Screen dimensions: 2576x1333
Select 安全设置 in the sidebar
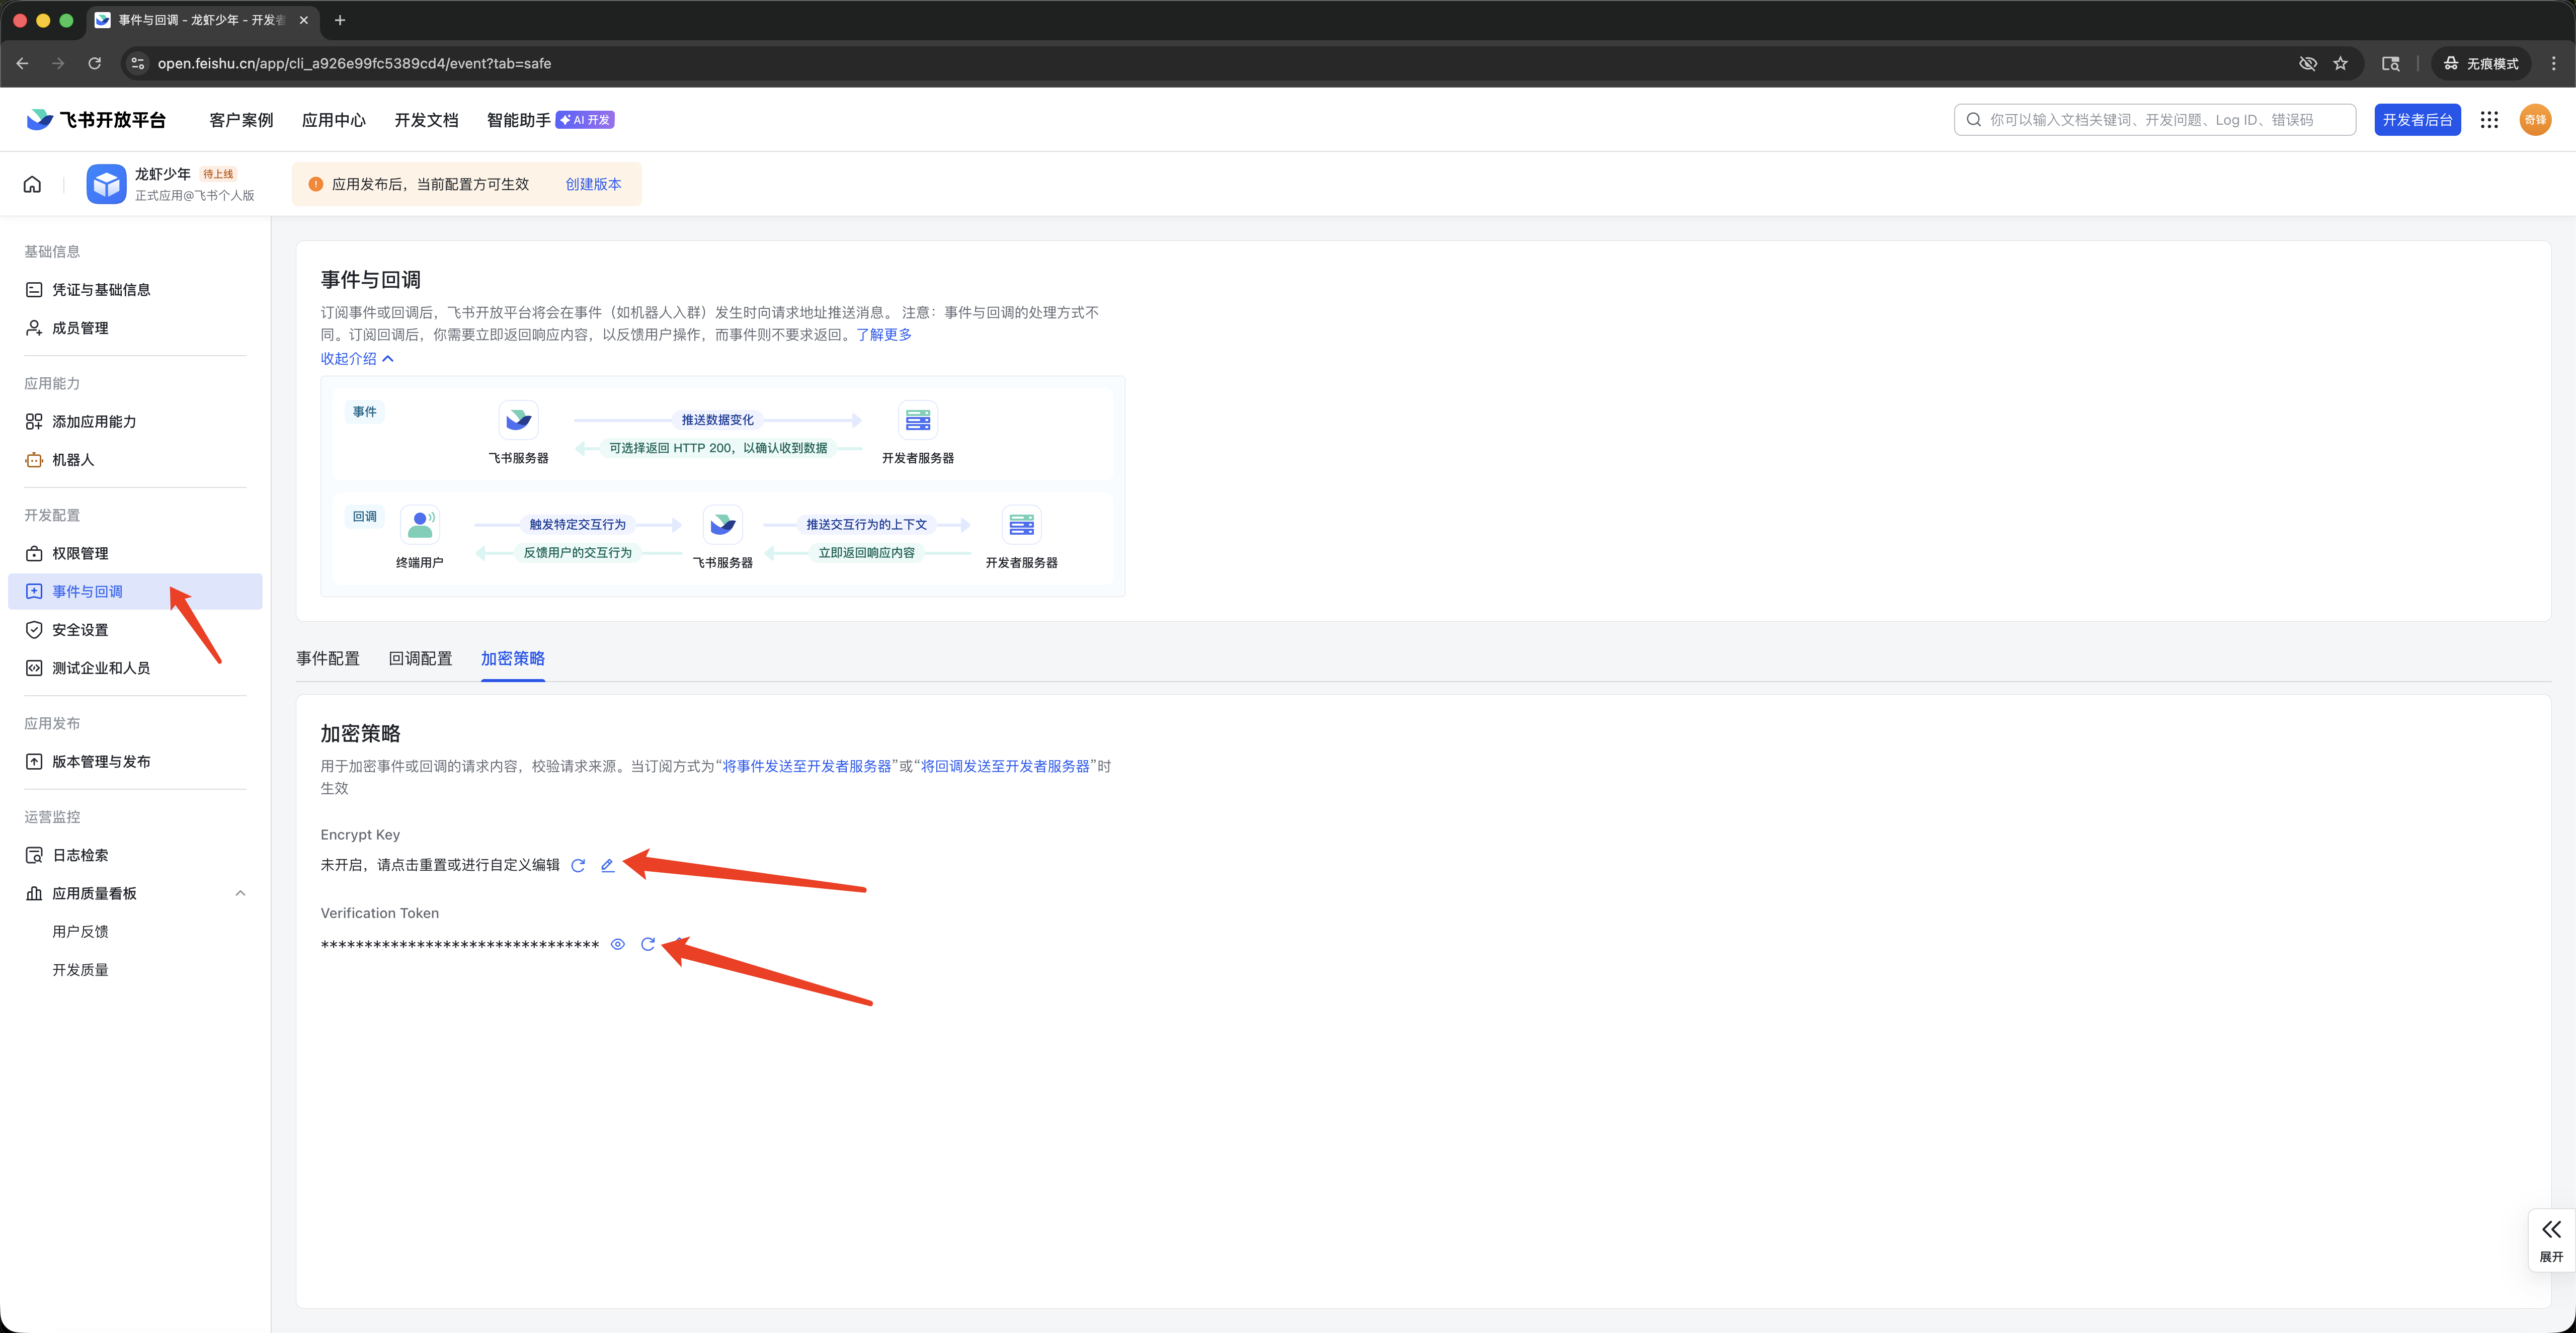click(80, 630)
